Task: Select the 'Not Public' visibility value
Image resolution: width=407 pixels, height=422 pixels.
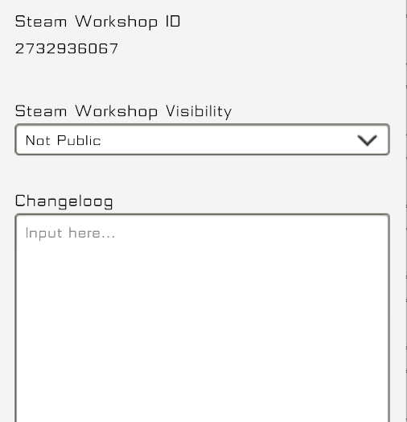Action: click(64, 140)
